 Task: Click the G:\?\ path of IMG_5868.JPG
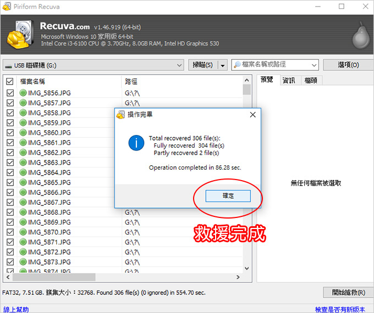point(132,213)
